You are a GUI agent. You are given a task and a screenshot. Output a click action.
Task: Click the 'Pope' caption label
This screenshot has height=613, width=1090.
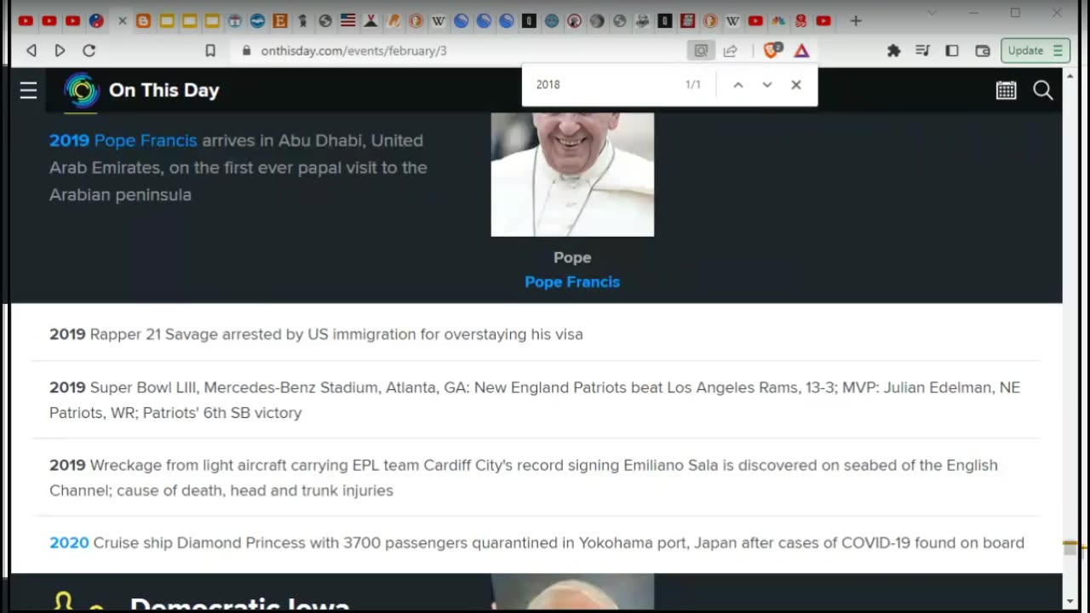pyautogui.click(x=572, y=257)
